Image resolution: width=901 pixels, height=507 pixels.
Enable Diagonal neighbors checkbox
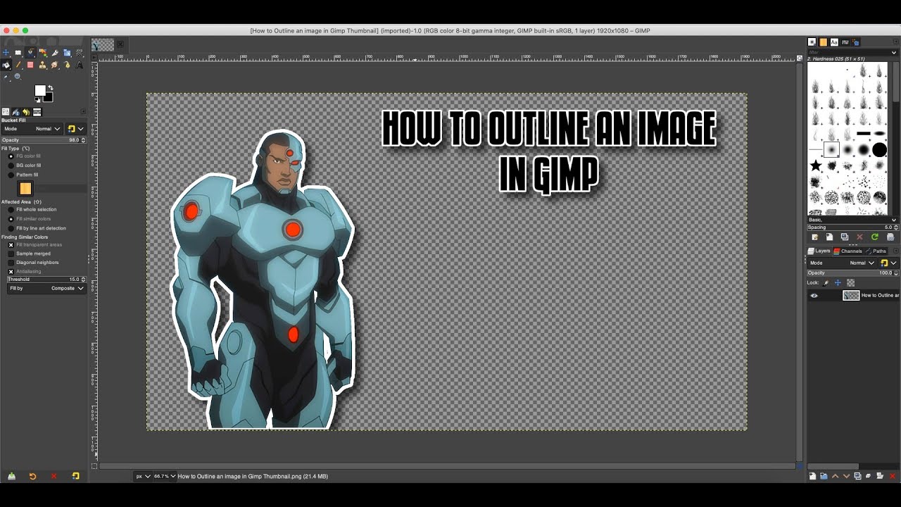pos(11,263)
